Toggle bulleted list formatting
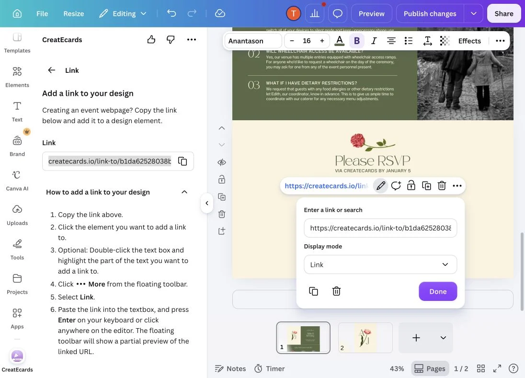The image size is (525, 378). coord(409,41)
